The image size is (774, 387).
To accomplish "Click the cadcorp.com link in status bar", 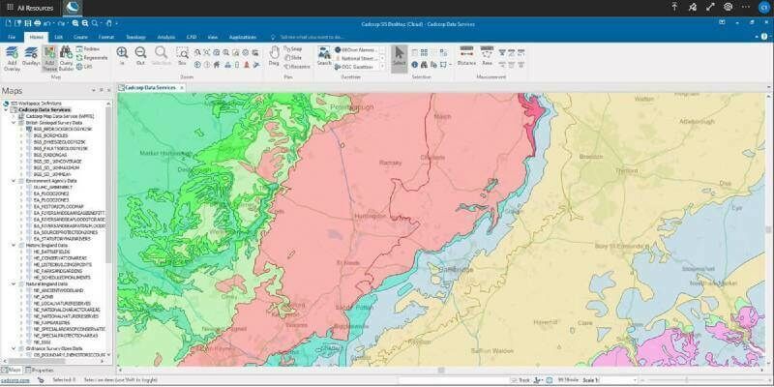I will tap(16, 380).
